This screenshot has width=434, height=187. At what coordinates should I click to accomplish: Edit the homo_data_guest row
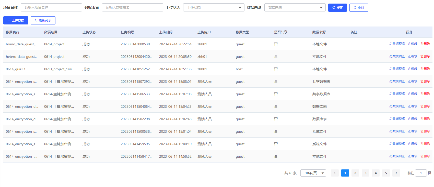pyautogui.click(x=413, y=44)
